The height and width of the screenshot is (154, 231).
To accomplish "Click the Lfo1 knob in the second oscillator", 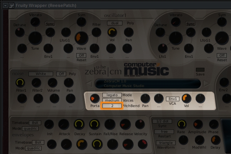I will point(162,49).
